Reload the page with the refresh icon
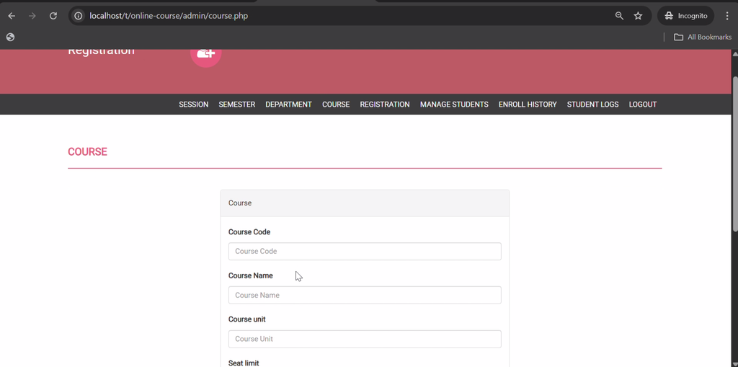Image resolution: width=738 pixels, height=367 pixels. (53, 16)
